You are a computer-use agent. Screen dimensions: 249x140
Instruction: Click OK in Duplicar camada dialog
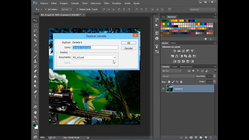coord(128,43)
